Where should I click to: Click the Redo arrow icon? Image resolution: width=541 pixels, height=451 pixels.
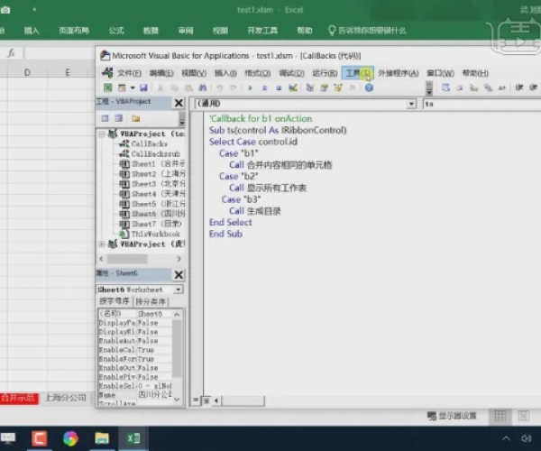pos(234,87)
